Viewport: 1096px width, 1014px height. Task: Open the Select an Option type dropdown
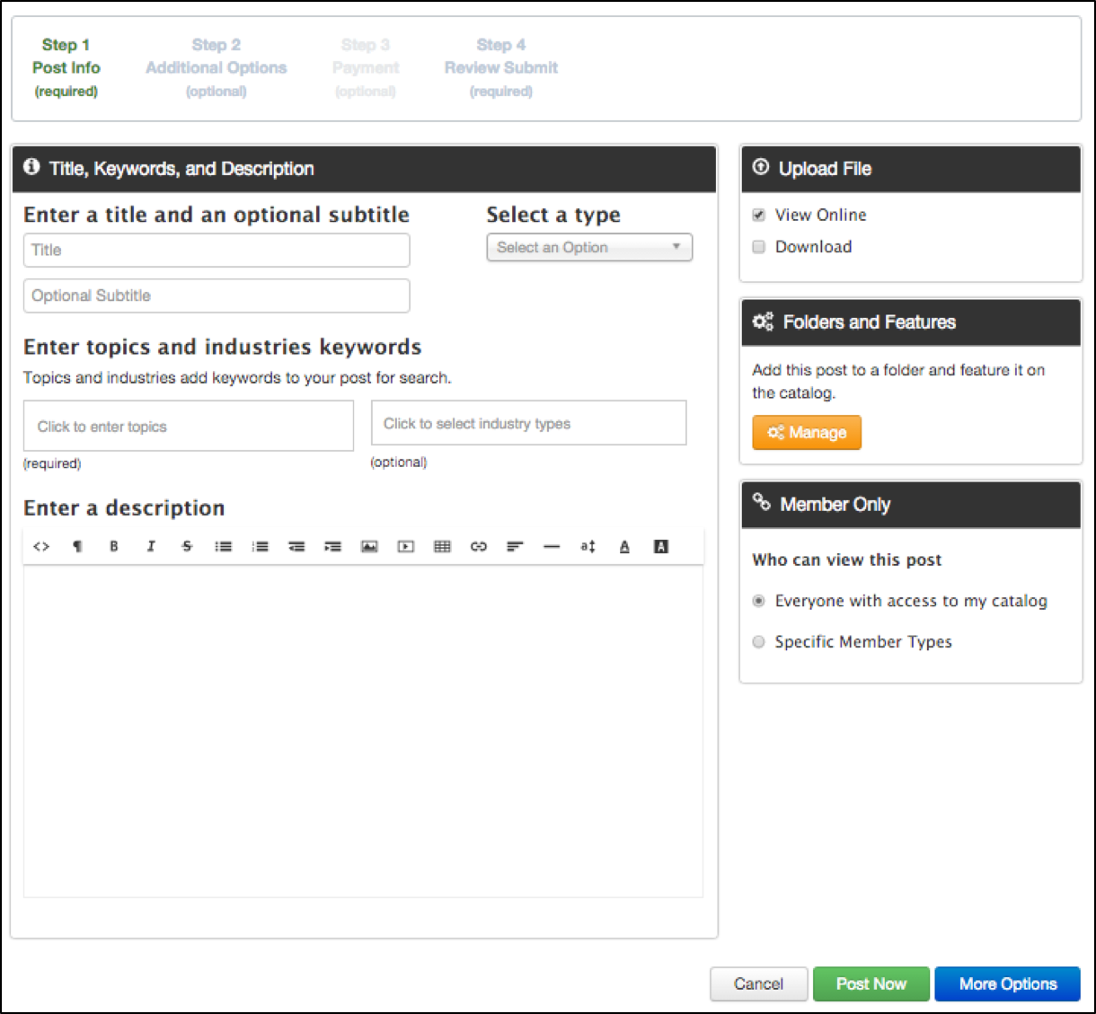point(589,247)
